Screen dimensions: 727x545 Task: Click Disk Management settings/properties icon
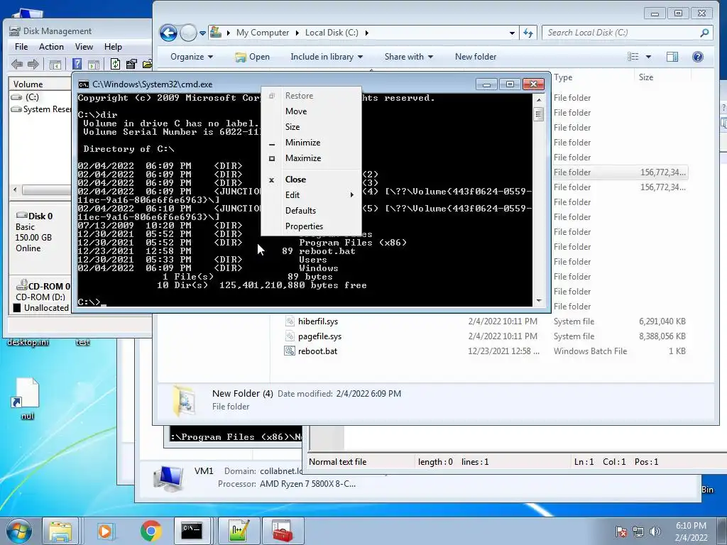(x=131, y=64)
